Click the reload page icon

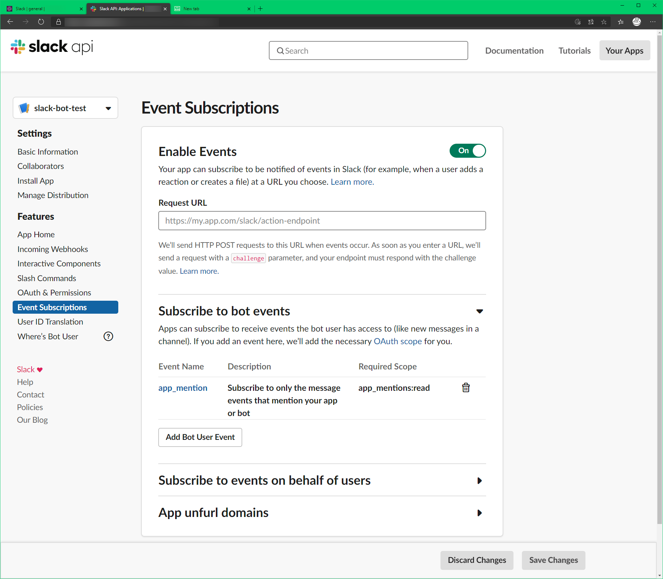pyautogui.click(x=41, y=21)
